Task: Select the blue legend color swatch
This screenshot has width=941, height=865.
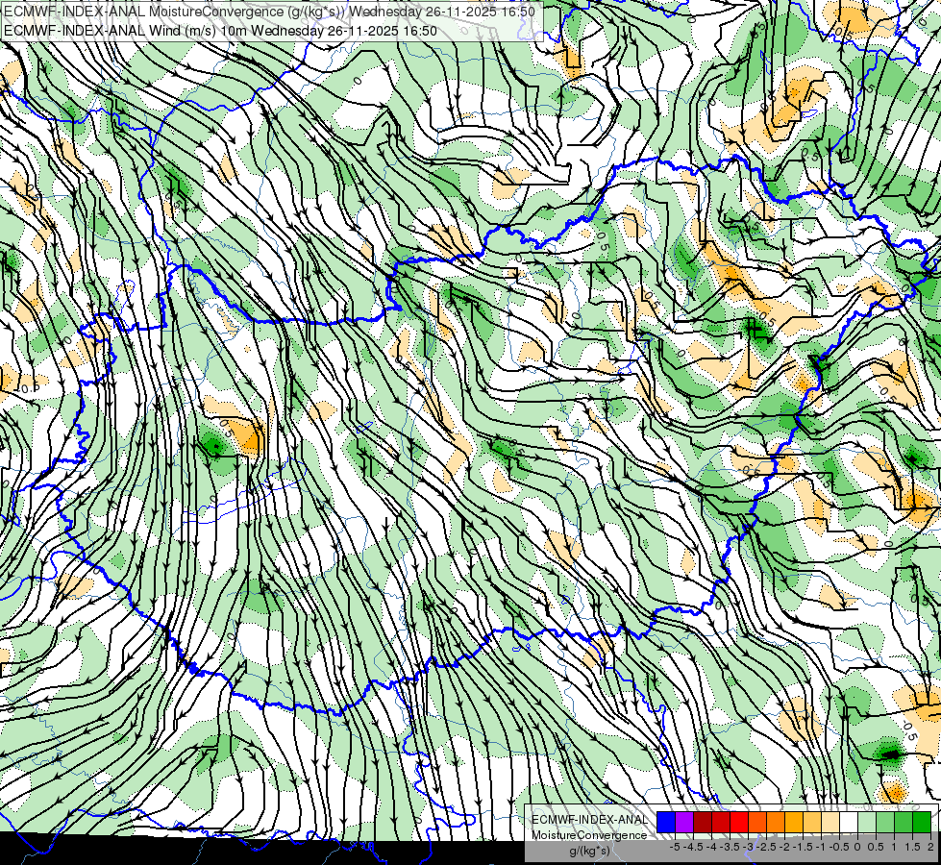Action: (666, 822)
